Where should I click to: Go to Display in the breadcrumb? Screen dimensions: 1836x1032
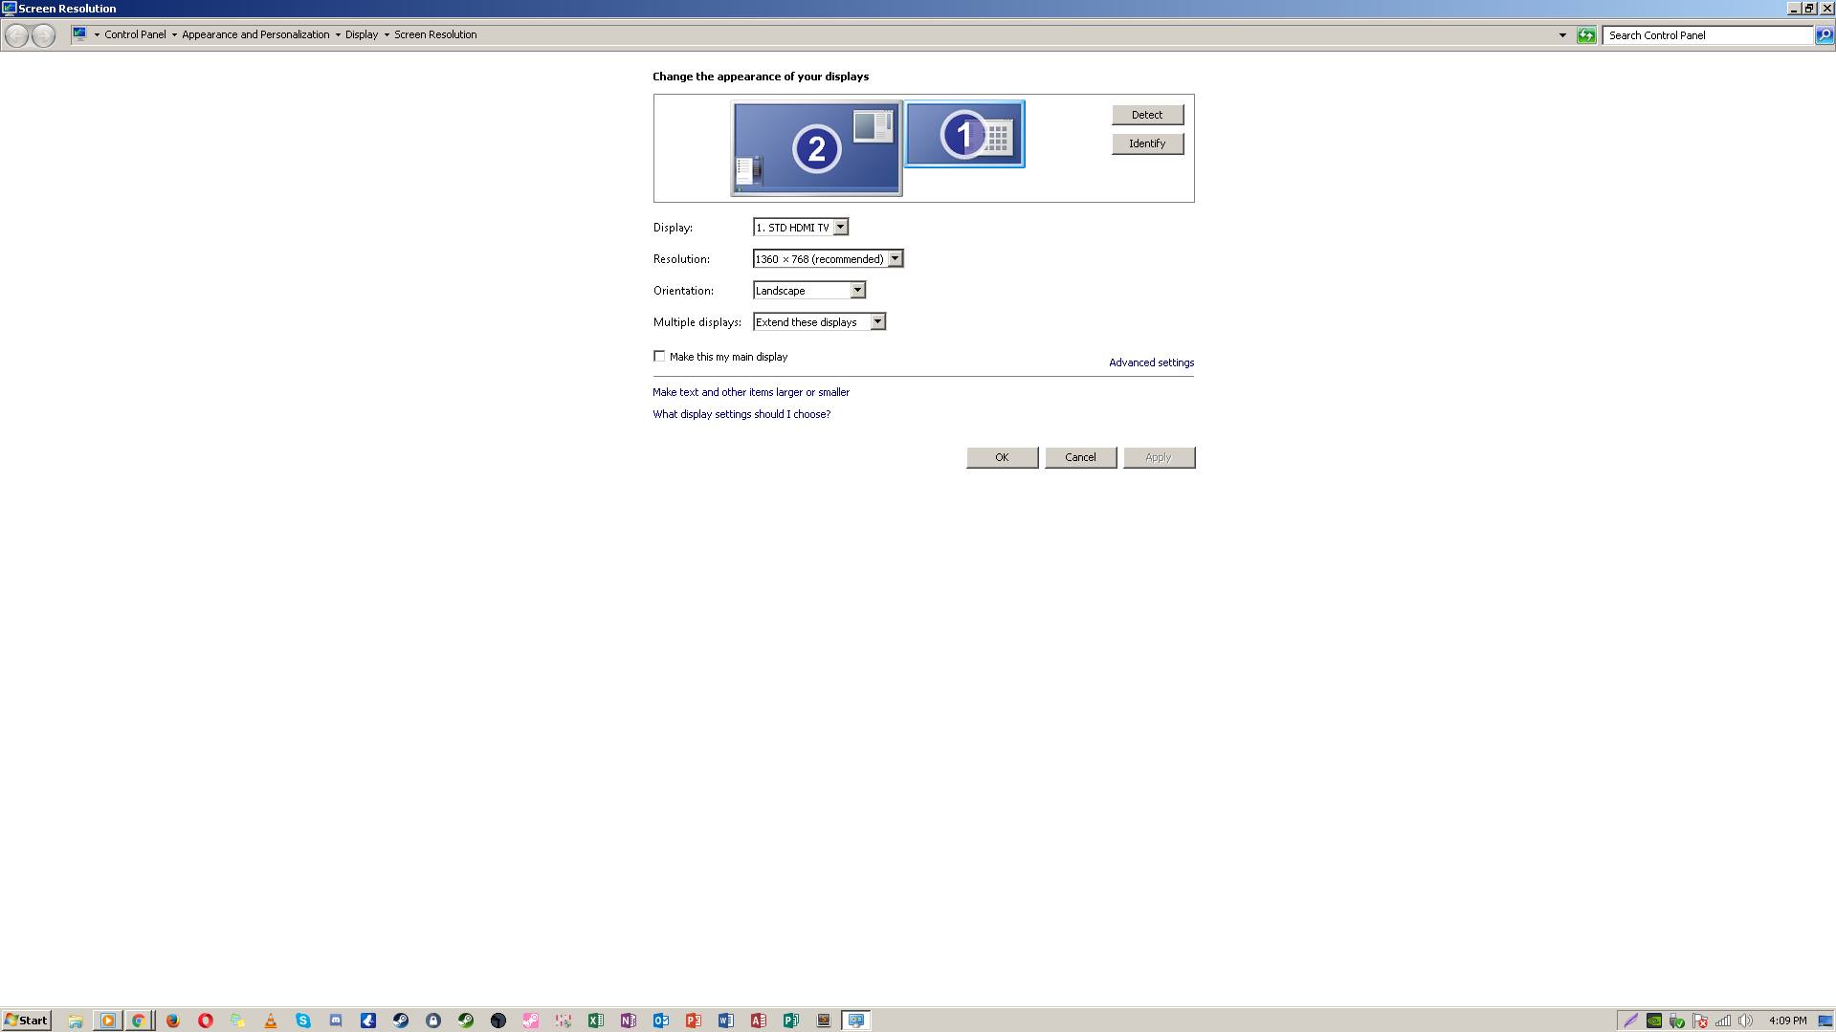[x=361, y=34]
